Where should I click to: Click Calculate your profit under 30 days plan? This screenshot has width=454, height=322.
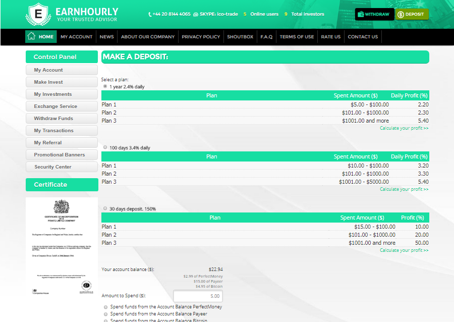tap(404, 250)
